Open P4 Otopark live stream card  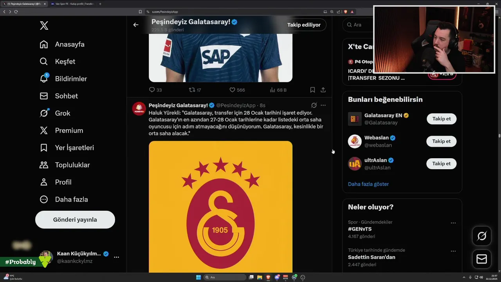pos(402,70)
